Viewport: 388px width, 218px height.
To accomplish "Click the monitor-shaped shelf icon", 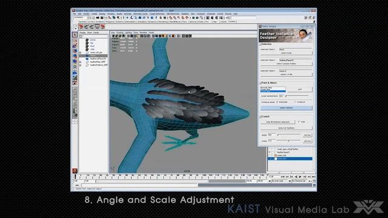I will click(97, 27).
